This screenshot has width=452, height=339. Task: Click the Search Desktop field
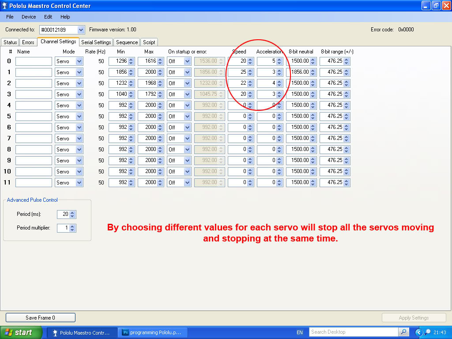point(354,332)
